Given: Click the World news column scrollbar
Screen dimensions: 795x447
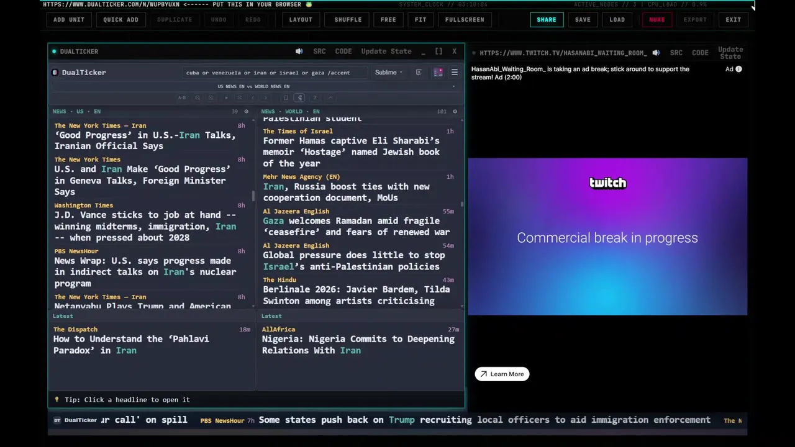Looking at the screenshot, I should tap(461, 203).
